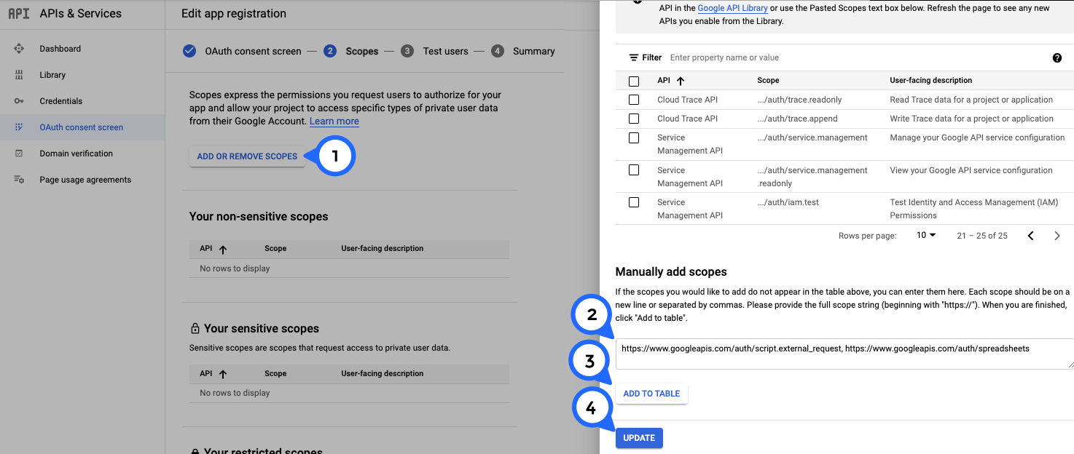Open Domain verification

(x=77, y=154)
